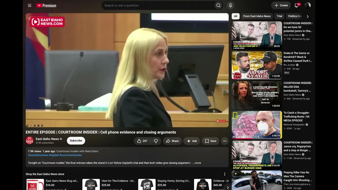Open more actions menu beside Save
Image resolution: width=338 pixels, height=190 pixels.
(x=225, y=141)
